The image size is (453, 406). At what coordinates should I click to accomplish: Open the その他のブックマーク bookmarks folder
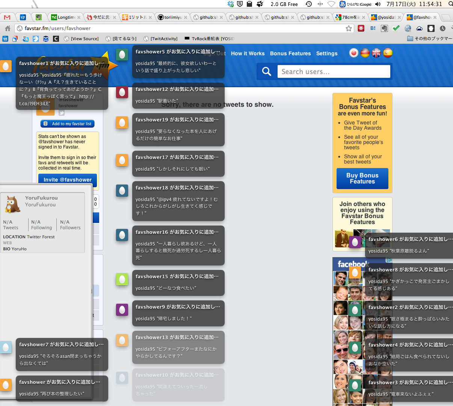click(430, 39)
